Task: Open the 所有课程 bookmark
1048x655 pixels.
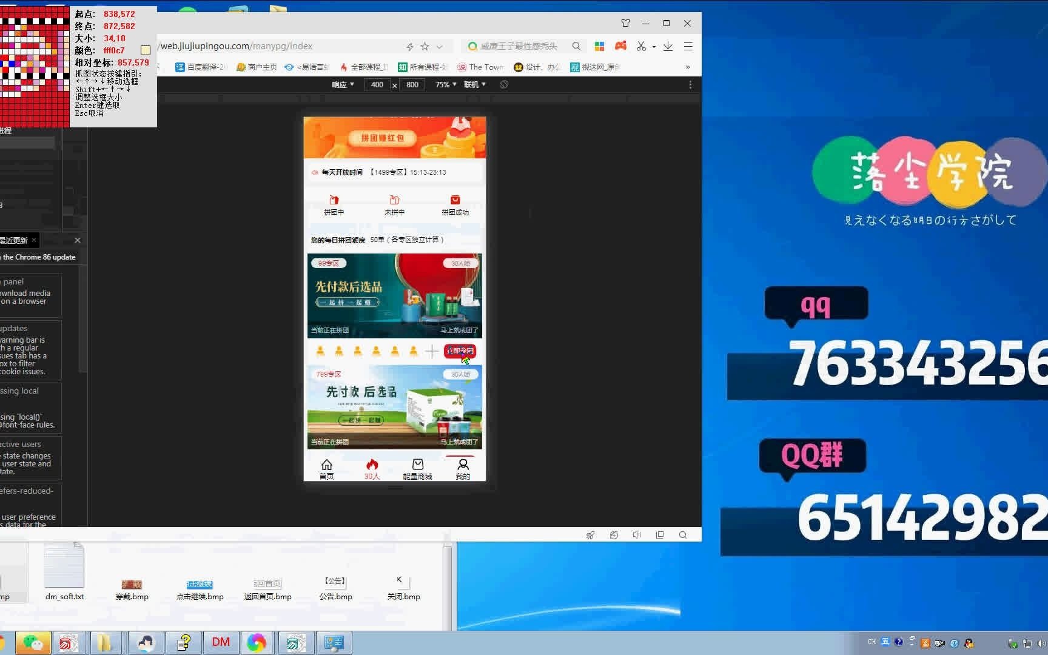Action: [423, 67]
